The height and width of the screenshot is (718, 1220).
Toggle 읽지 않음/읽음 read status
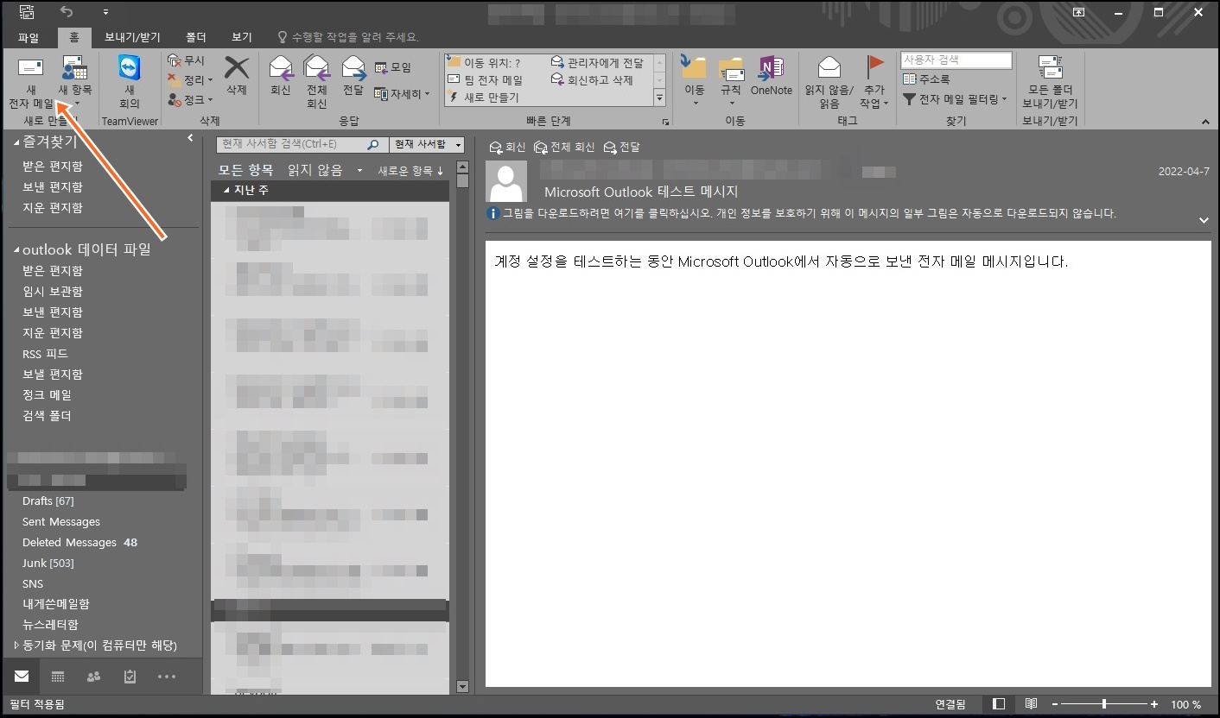(x=829, y=82)
